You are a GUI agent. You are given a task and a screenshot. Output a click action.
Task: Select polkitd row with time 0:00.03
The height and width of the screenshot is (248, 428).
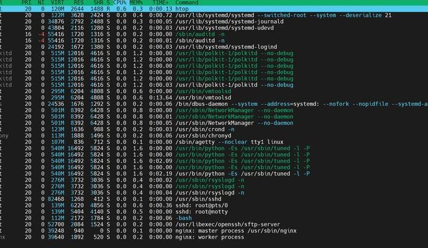click(x=214, y=85)
